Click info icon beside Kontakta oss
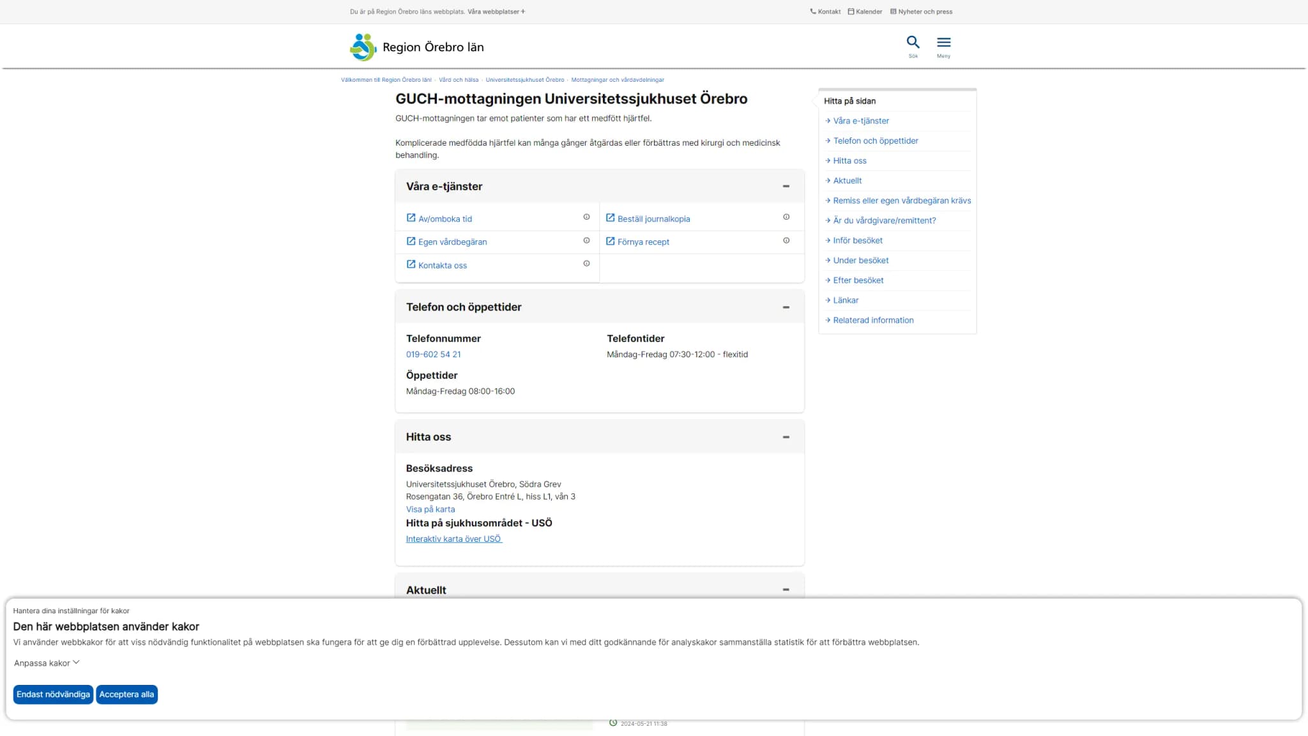The image size is (1308, 736). 586,264
